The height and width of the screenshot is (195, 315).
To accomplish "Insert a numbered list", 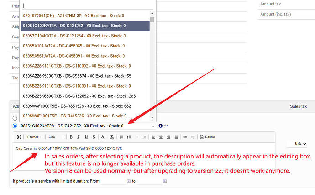I will click(x=122, y=137).
